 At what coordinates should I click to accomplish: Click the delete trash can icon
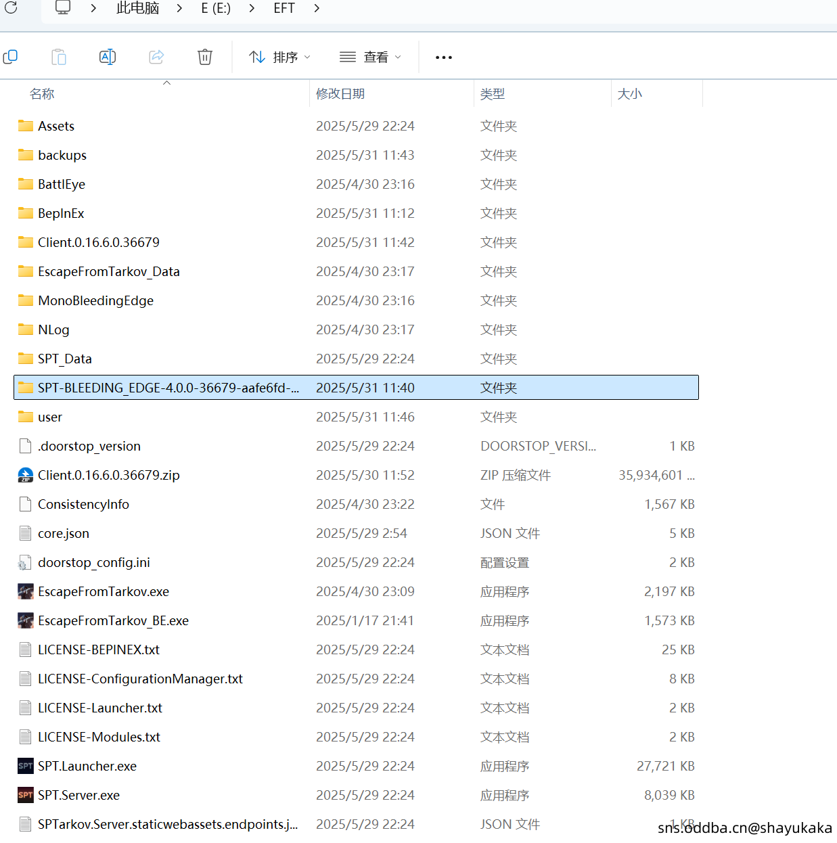[205, 57]
